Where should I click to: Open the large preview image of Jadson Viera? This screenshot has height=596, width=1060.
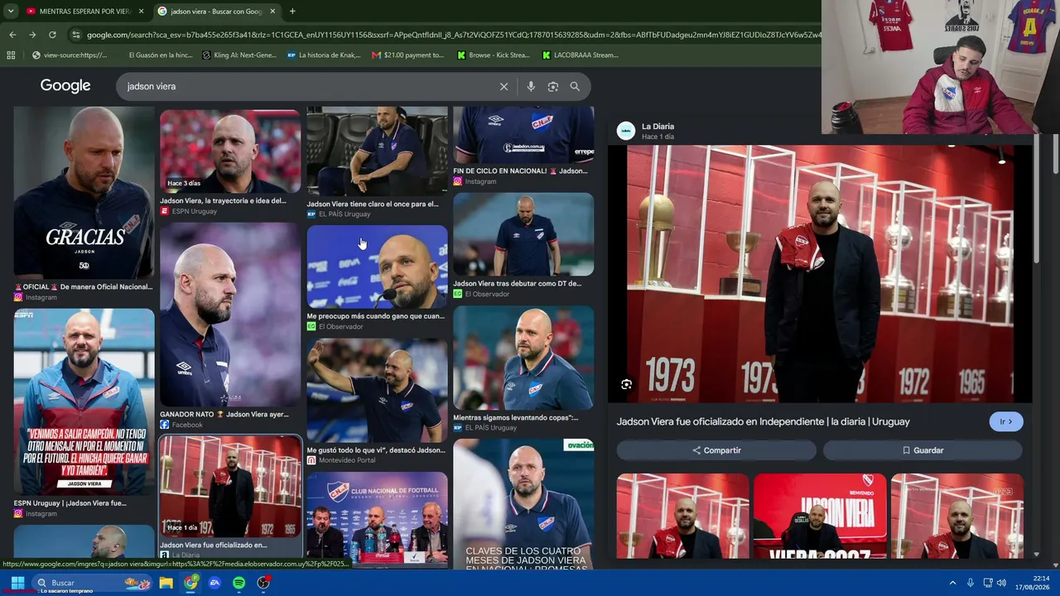tap(820, 274)
